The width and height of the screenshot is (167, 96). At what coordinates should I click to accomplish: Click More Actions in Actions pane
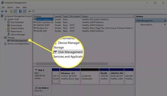pos(146,24)
